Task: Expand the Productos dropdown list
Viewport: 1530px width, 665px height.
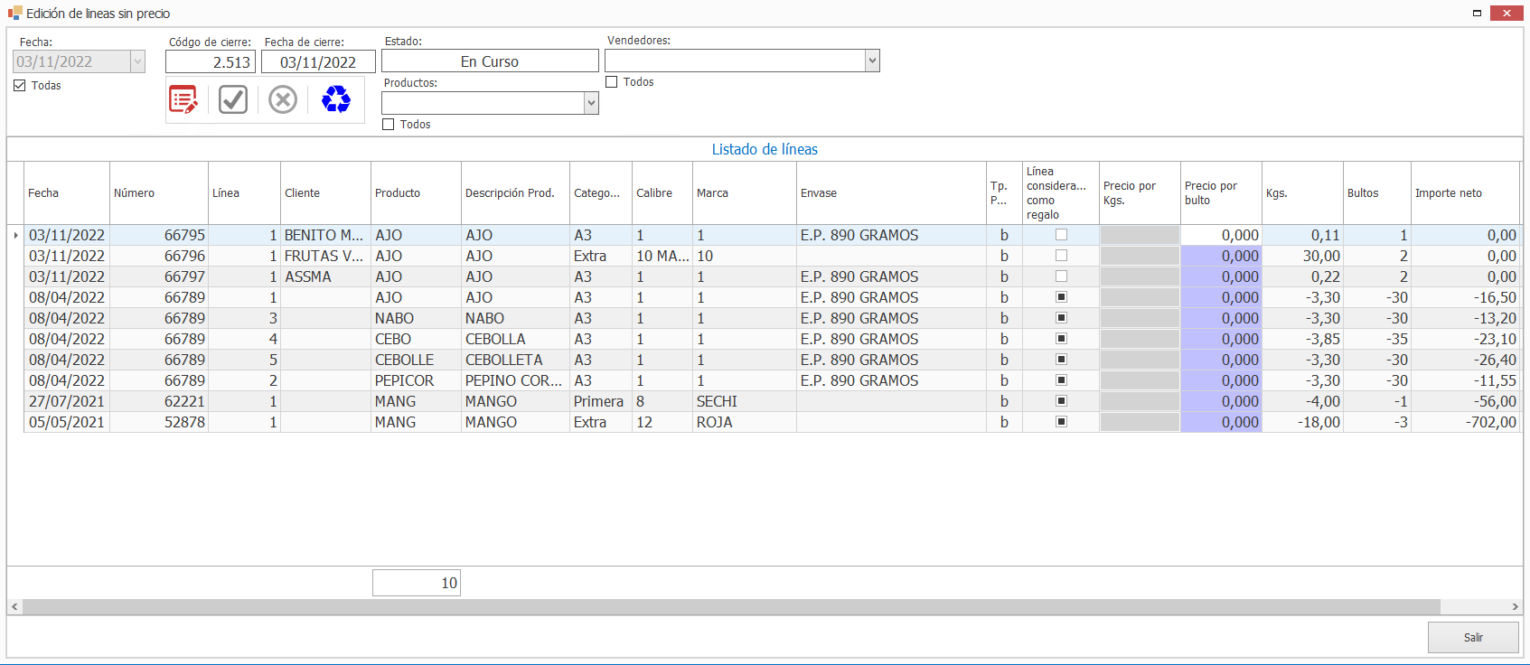Action: point(591,103)
